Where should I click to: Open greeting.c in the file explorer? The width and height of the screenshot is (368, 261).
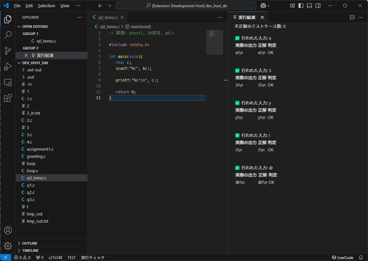pyautogui.click(x=36, y=156)
